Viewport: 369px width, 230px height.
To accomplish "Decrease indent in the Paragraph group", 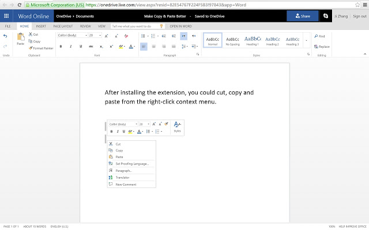I will 164,36.
